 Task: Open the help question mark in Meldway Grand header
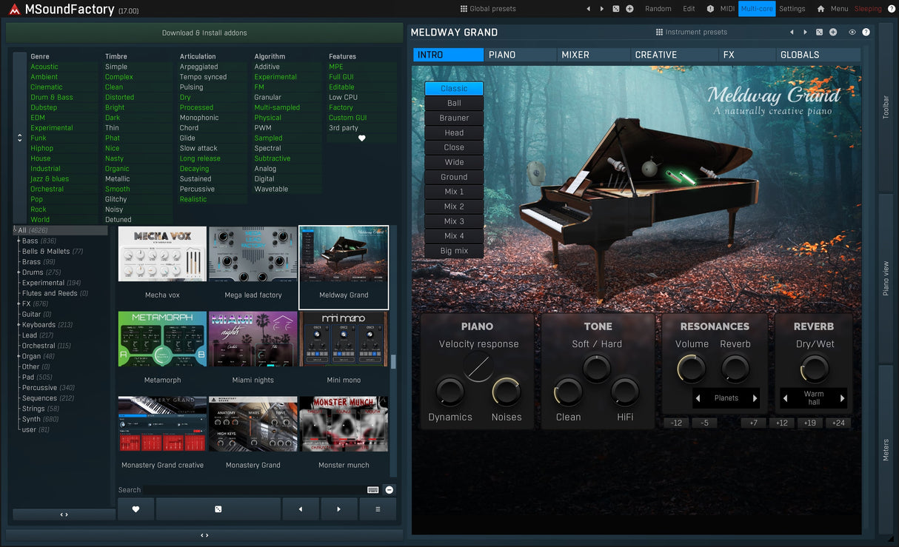pyautogui.click(x=866, y=33)
